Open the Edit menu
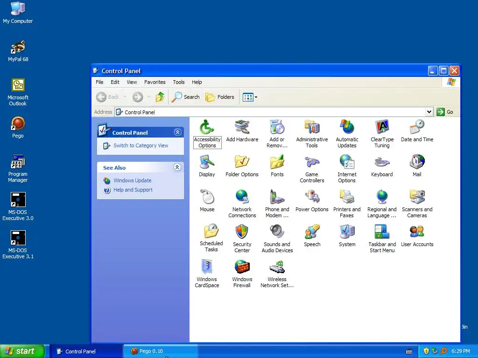Viewport: 478px width, 358px height. click(115, 82)
